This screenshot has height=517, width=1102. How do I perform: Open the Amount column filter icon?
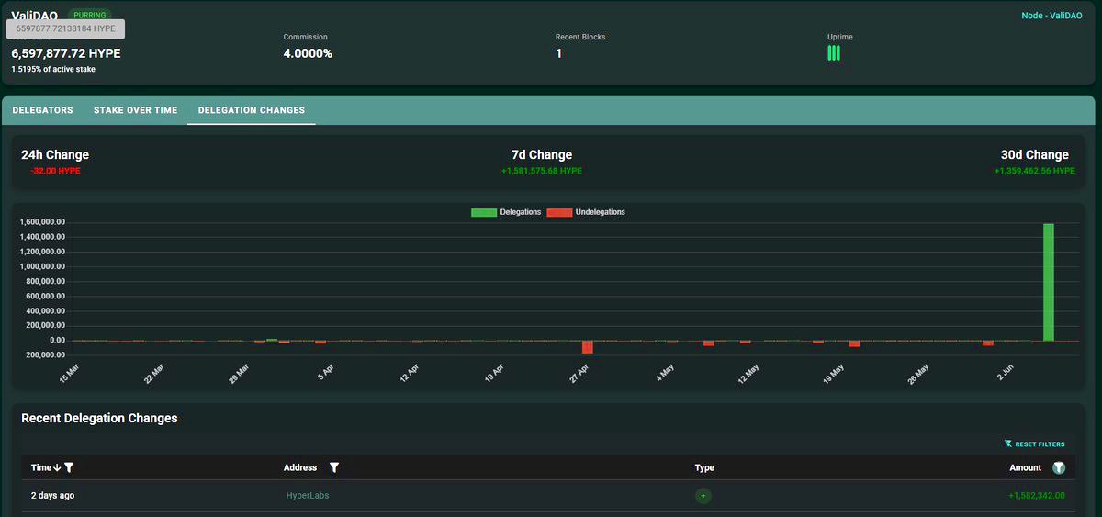point(1059,467)
